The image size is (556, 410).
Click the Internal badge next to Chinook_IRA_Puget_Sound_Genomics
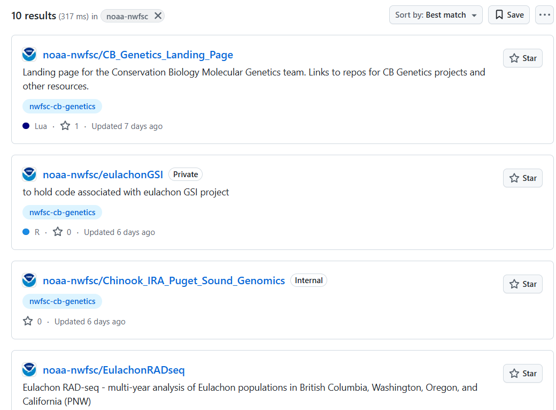point(309,280)
